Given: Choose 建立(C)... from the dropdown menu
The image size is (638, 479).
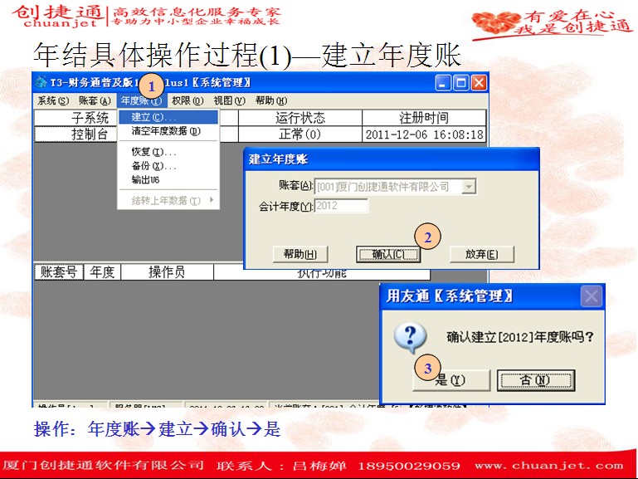Looking at the screenshot, I should (168, 117).
